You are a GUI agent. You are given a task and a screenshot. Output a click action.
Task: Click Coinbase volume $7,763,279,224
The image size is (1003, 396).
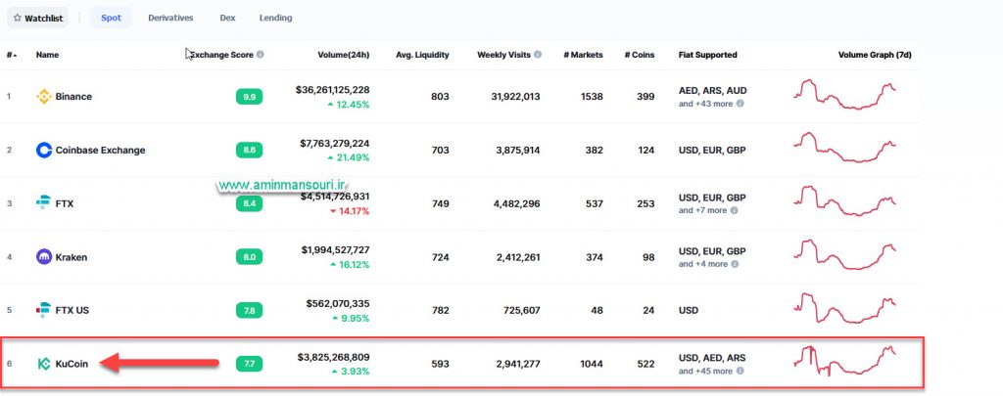(x=335, y=144)
